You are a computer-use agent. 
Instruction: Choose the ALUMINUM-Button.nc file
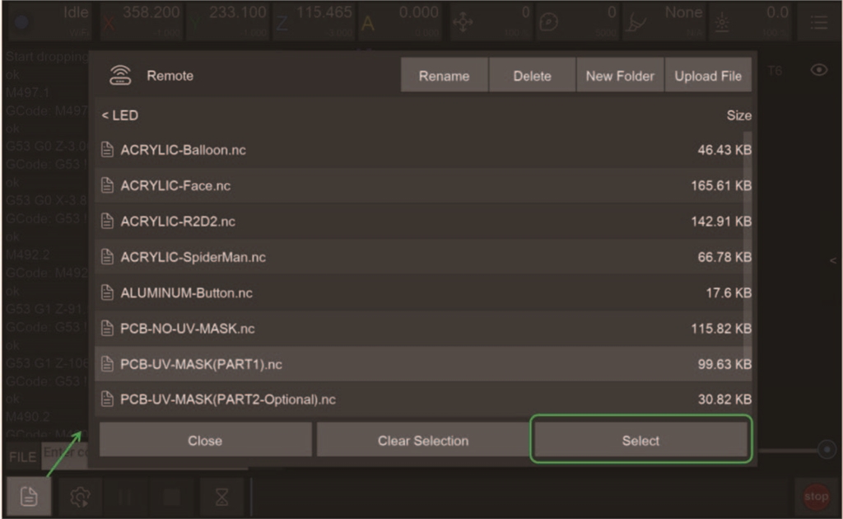pos(186,292)
